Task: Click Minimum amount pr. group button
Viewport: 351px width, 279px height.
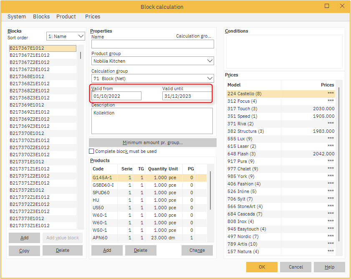Action: pyautogui.click(x=152, y=143)
